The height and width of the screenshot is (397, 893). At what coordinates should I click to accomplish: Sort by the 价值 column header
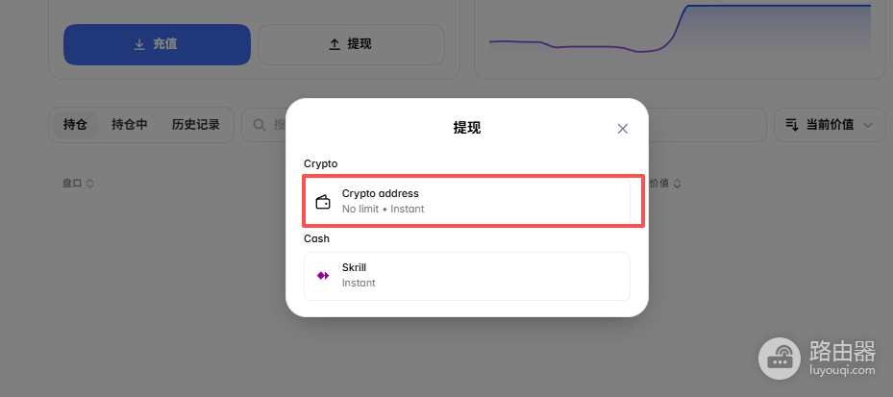coord(665,184)
